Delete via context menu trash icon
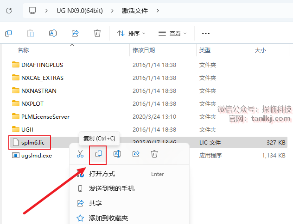The height and width of the screenshot is (224, 293). [x=154, y=154]
